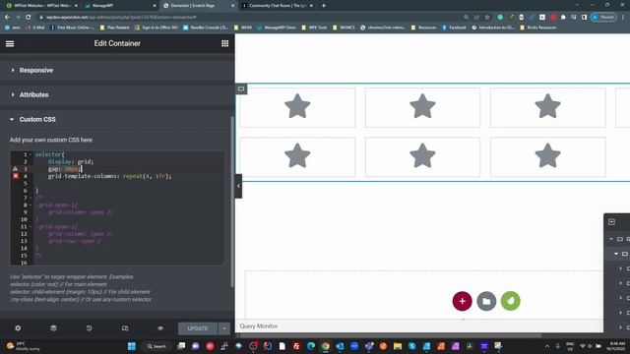
Task: Open Elementor page settings gear
Action: [18, 328]
